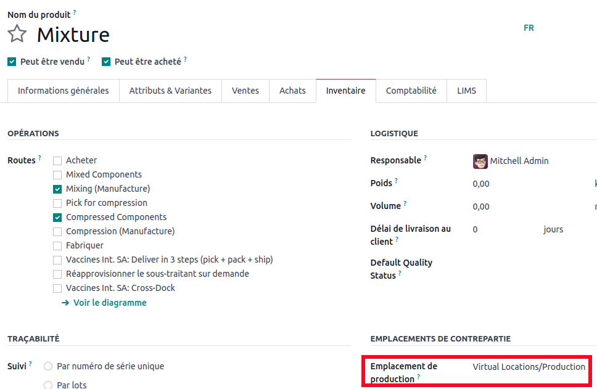Click the FR language button

(529, 28)
